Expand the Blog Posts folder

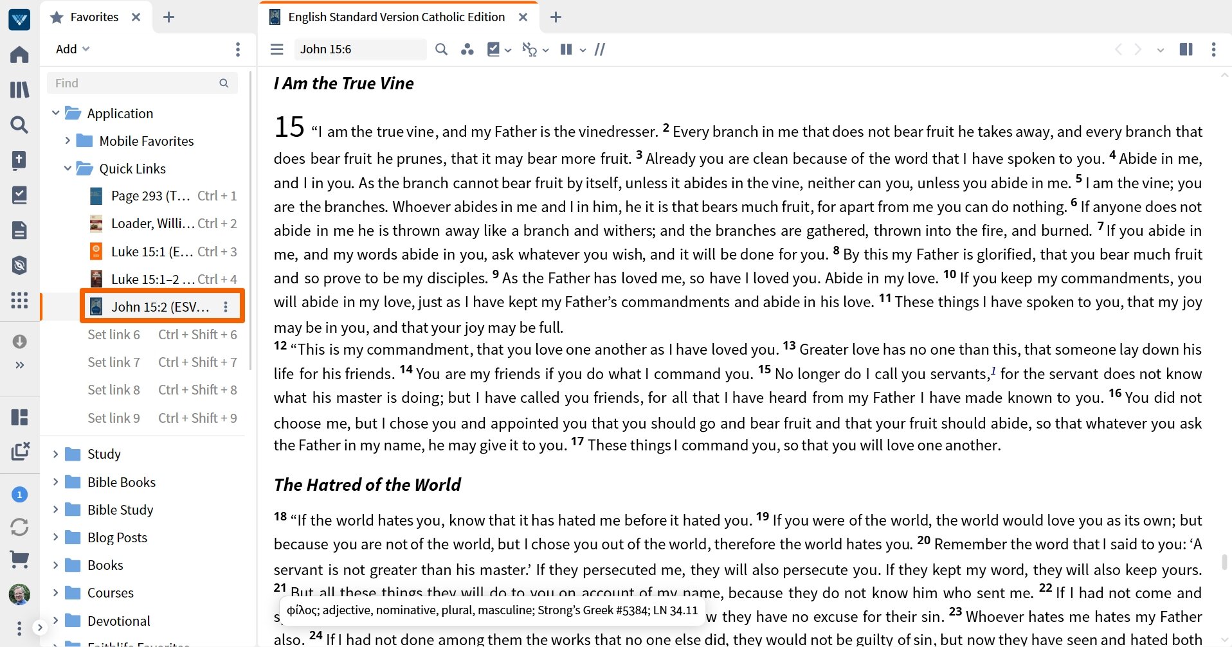[x=56, y=537]
